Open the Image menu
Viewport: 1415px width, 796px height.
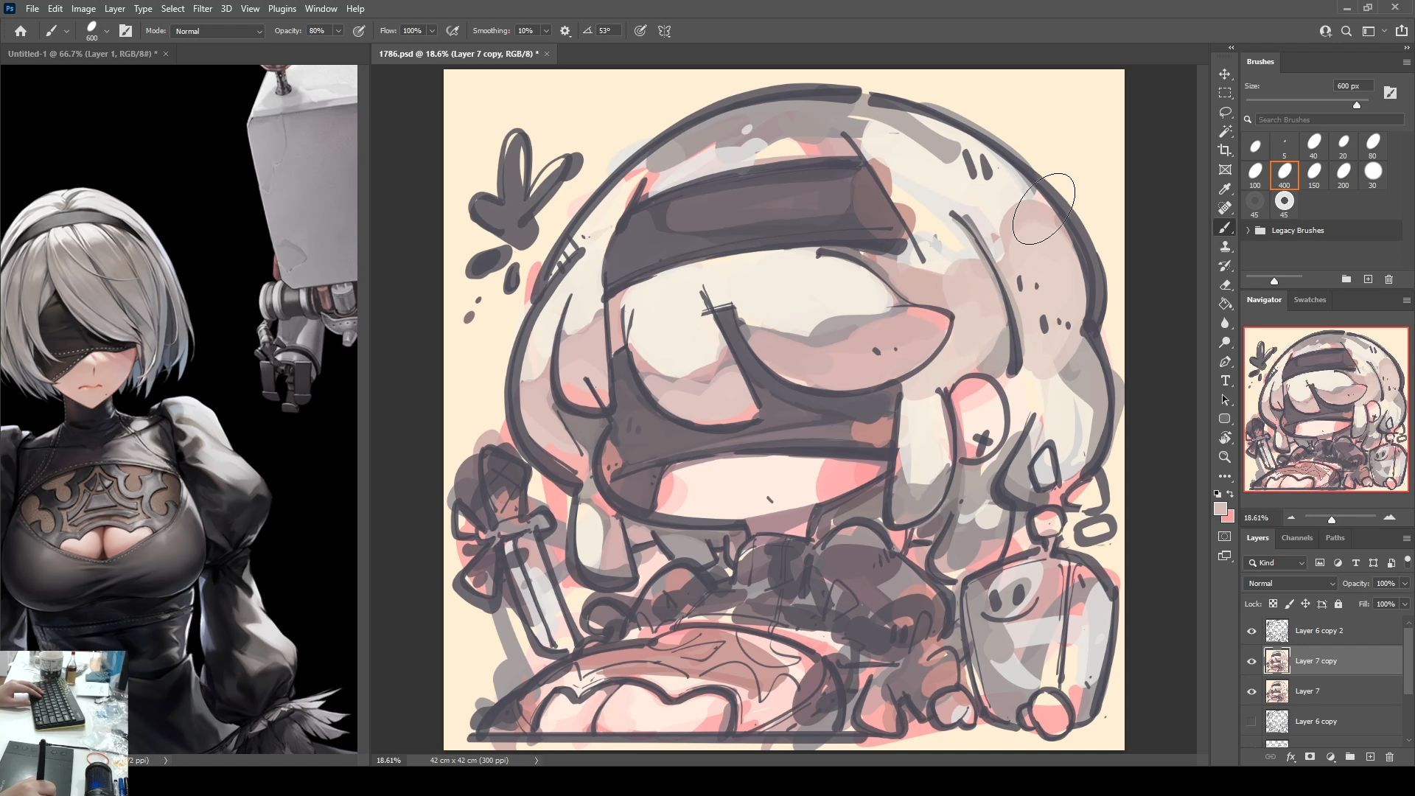click(83, 9)
